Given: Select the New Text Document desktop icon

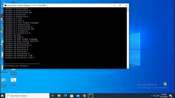Looking at the screenshot, I should 13,72.
